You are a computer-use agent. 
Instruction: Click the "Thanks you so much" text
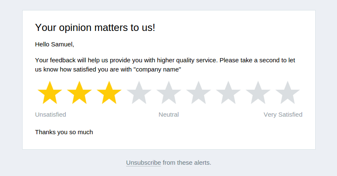(x=64, y=132)
